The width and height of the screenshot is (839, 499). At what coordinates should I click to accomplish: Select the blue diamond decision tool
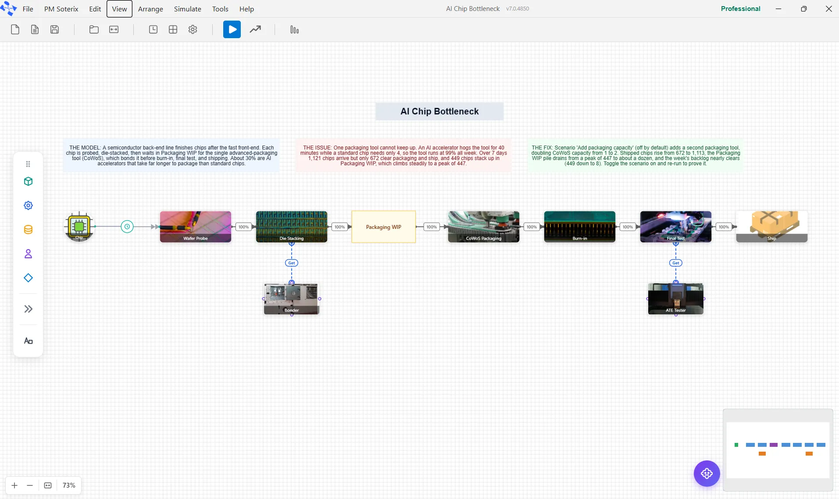click(28, 278)
